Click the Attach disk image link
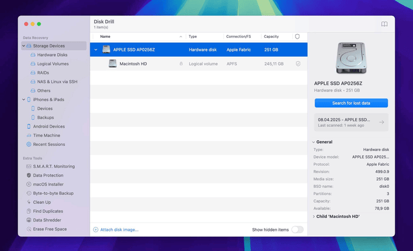Viewport: 413px width, 251px height. click(119, 230)
